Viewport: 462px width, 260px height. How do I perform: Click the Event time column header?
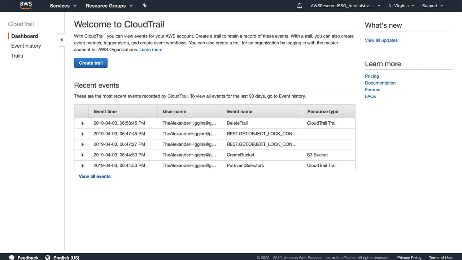pos(105,112)
